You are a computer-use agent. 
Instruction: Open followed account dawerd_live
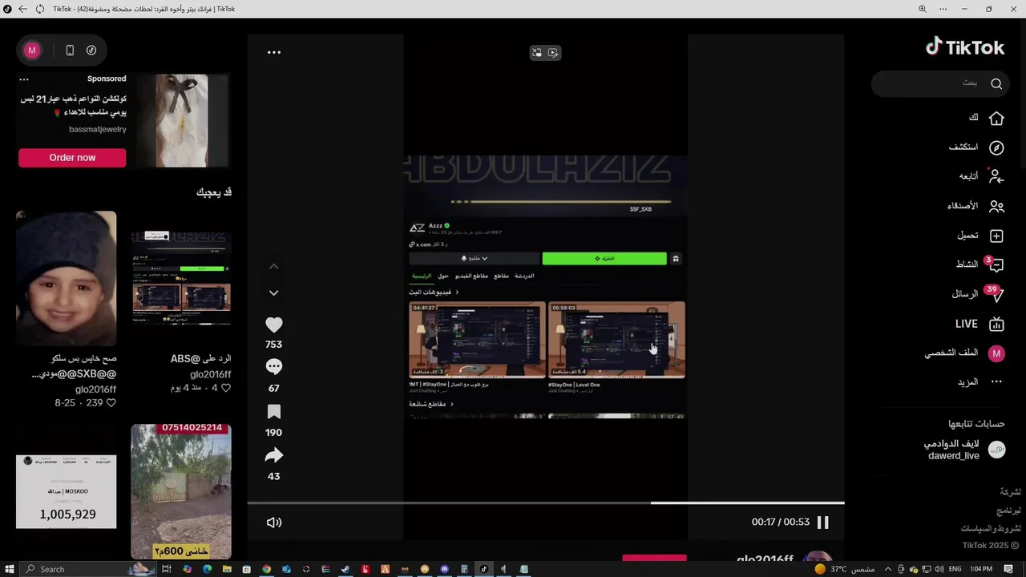click(965, 450)
